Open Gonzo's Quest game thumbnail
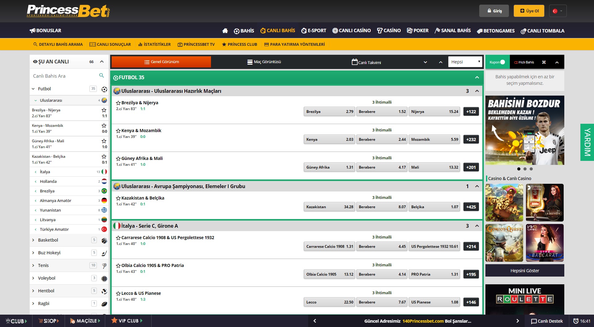594x327 pixels. coord(504,243)
